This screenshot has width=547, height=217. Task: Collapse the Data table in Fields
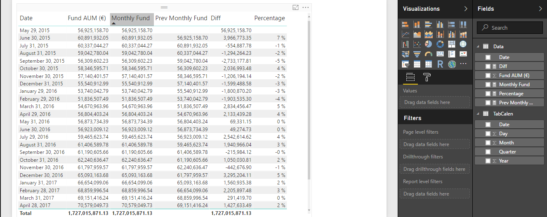pyautogui.click(x=478, y=47)
